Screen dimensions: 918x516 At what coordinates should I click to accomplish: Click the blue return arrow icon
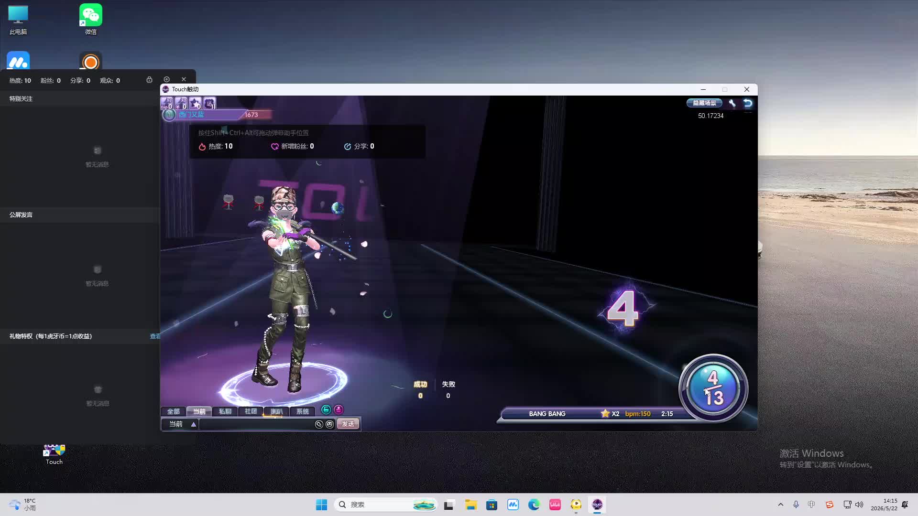(748, 103)
